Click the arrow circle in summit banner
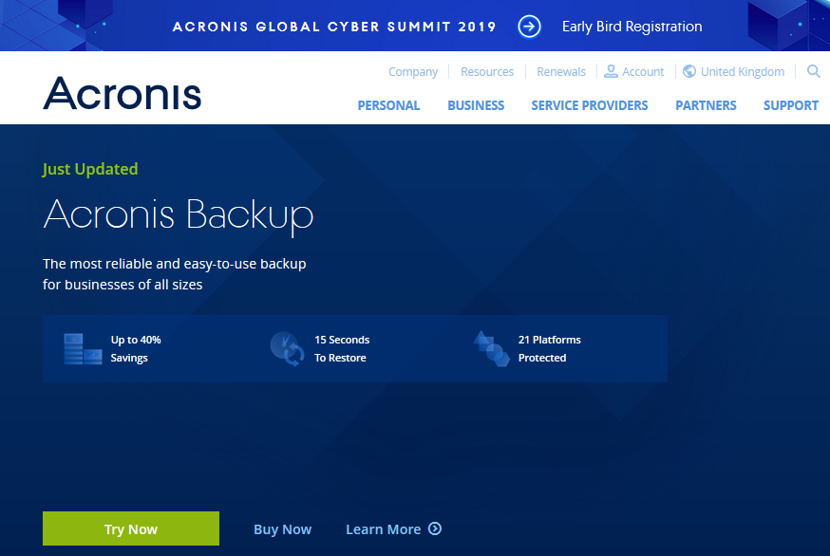The image size is (830, 556). [529, 27]
